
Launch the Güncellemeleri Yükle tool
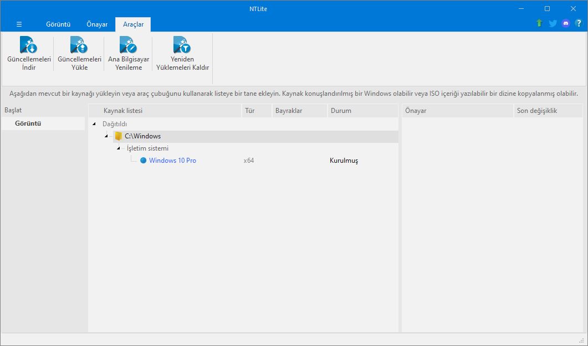[x=79, y=54]
